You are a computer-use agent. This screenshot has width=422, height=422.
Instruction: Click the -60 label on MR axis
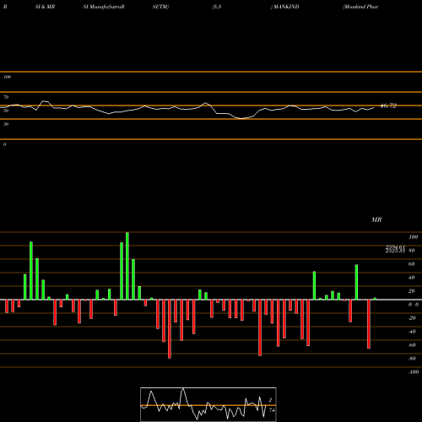click(x=412, y=345)
